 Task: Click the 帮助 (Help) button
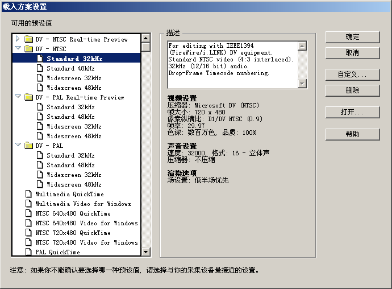(352, 134)
